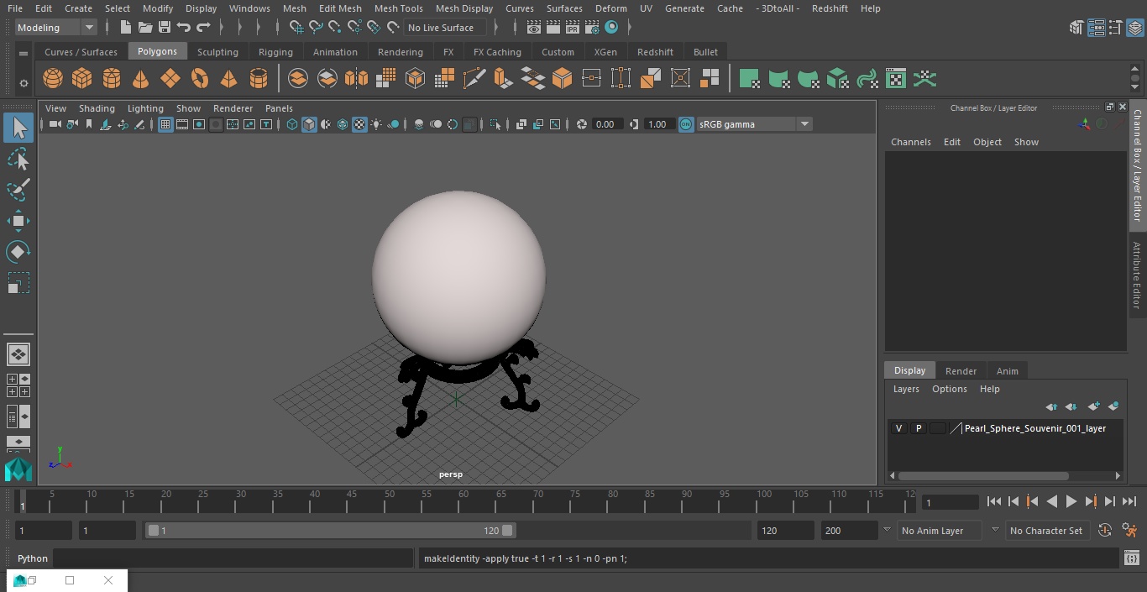This screenshot has height=592, width=1147.
Task: Click the layer editor horizontal scrollbar
Action: 982,475
